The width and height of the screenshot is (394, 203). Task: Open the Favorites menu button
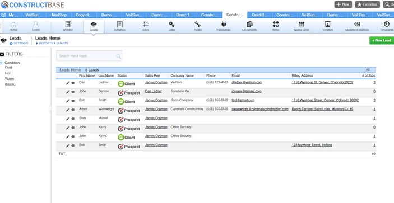pyautogui.click(x=367, y=4)
